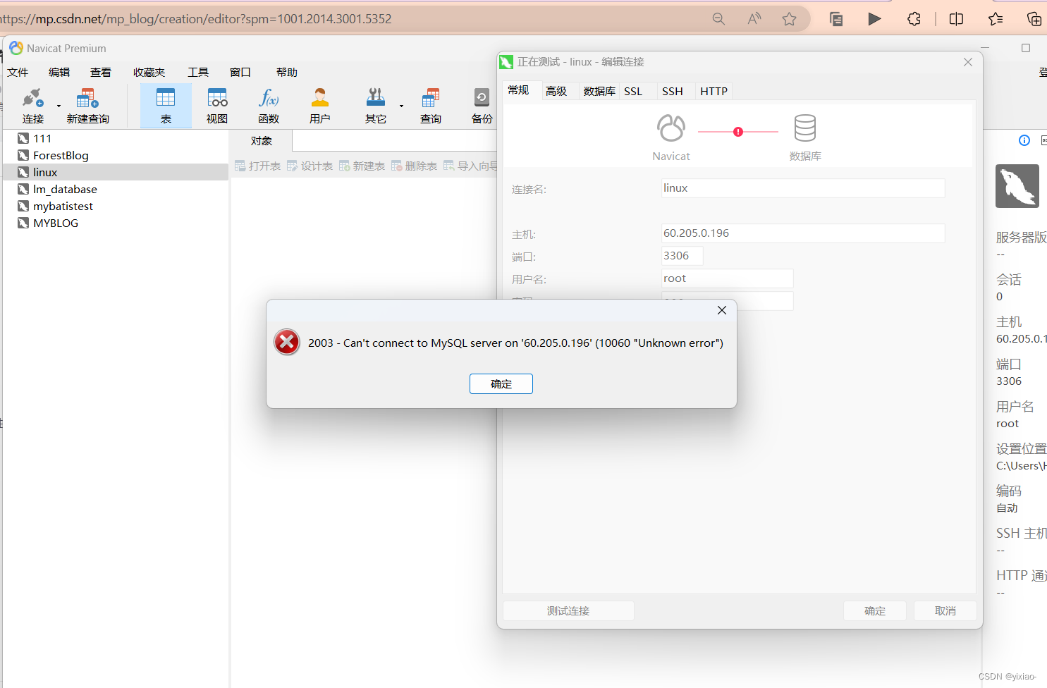Open the User (用户) toolbar icon
Viewport: 1047px width, 688px height.
320,105
